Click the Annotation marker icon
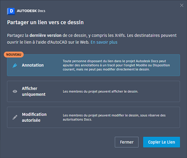The height and width of the screenshot is (158, 187). pos(15,65)
